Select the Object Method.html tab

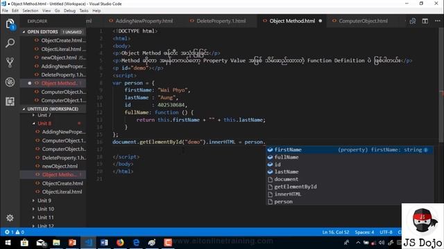[x=292, y=21]
